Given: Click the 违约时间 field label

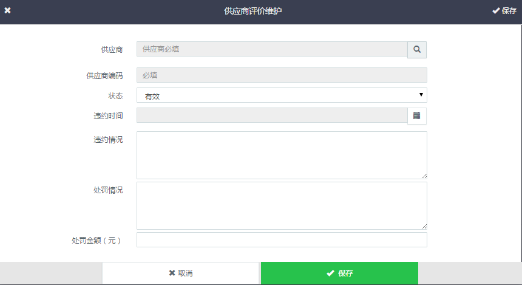Looking at the screenshot, I should coord(108,116).
